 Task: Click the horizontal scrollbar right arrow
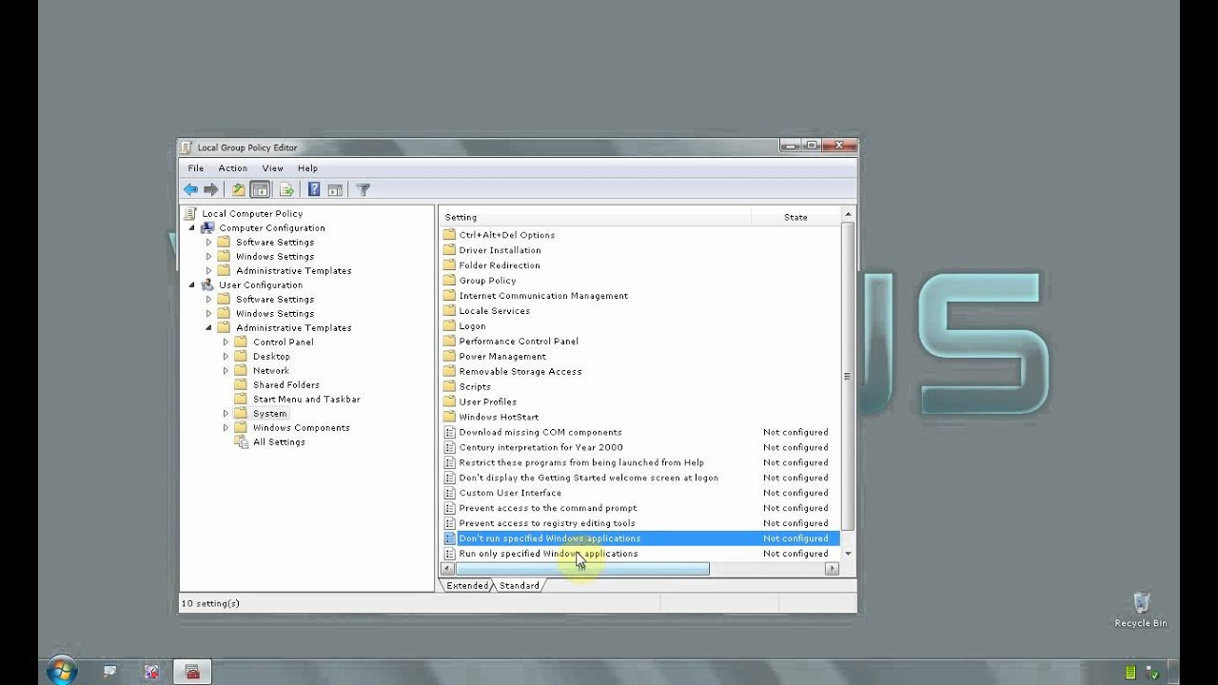coord(832,569)
